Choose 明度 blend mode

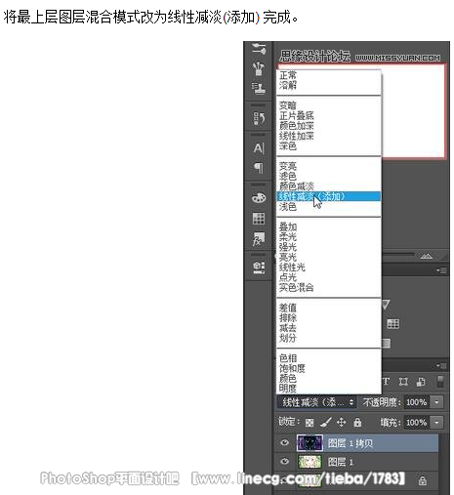coord(288,389)
